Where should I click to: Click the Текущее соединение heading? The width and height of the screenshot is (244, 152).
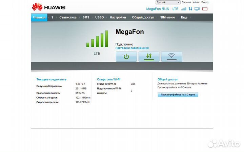[x=52, y=79]
